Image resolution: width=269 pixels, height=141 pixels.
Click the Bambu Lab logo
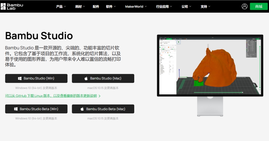pos(12,6)
